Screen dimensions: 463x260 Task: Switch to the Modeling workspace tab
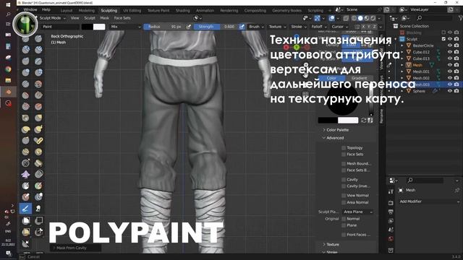click(87, 10)
